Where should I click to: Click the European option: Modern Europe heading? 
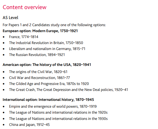click(x=40, y=31)
